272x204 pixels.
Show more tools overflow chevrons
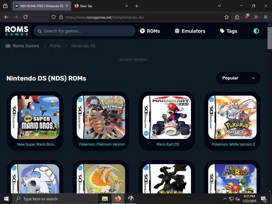[256, 17]
